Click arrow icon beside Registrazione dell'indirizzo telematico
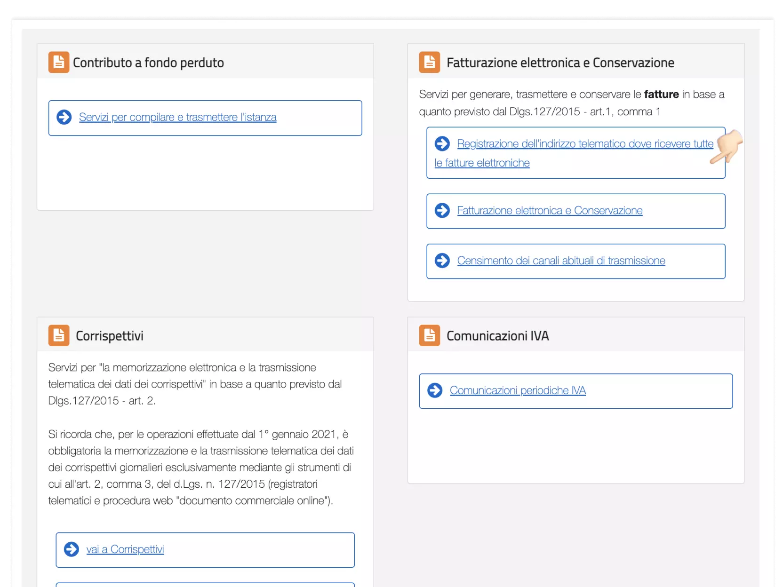Image resolution: width=783 pixels, height=587 pixels. 442,143
